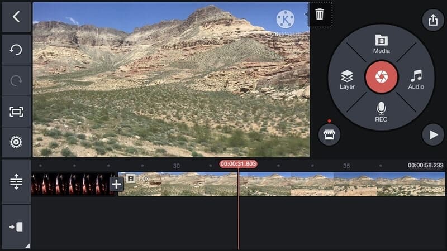447x251 pixels.
Task: Open the KineMaster asset store
Action: pyautogui.click(x=329, y=134)
